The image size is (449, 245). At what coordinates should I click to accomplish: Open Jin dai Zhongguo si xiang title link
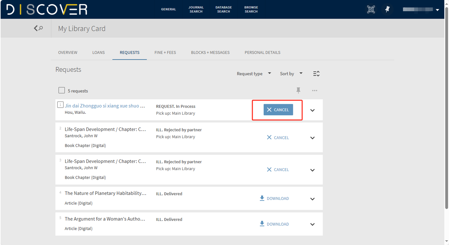click(x=105, y=106)
